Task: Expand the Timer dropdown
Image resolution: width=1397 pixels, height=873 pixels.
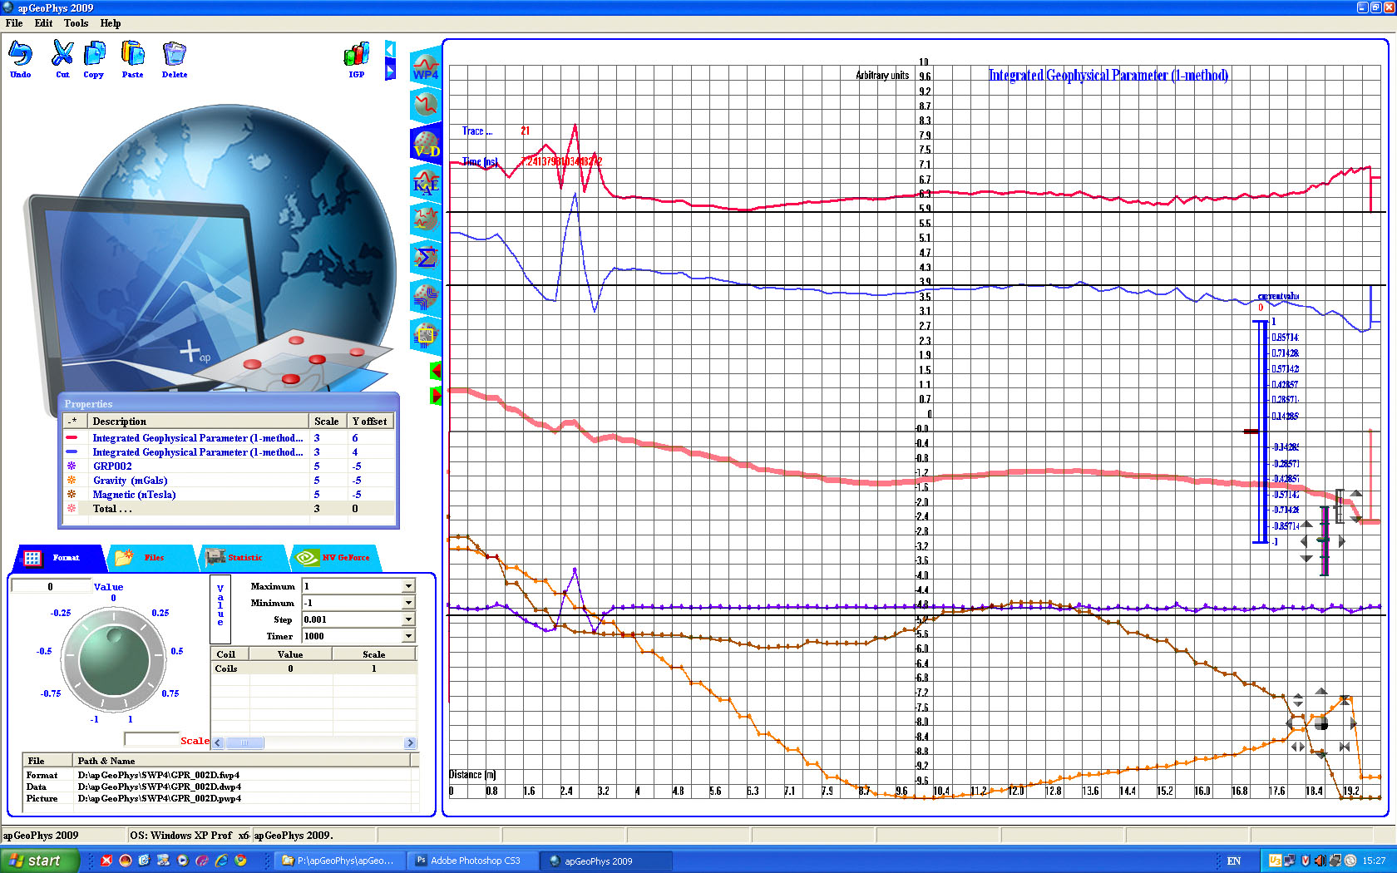Action: coord(408,636)
